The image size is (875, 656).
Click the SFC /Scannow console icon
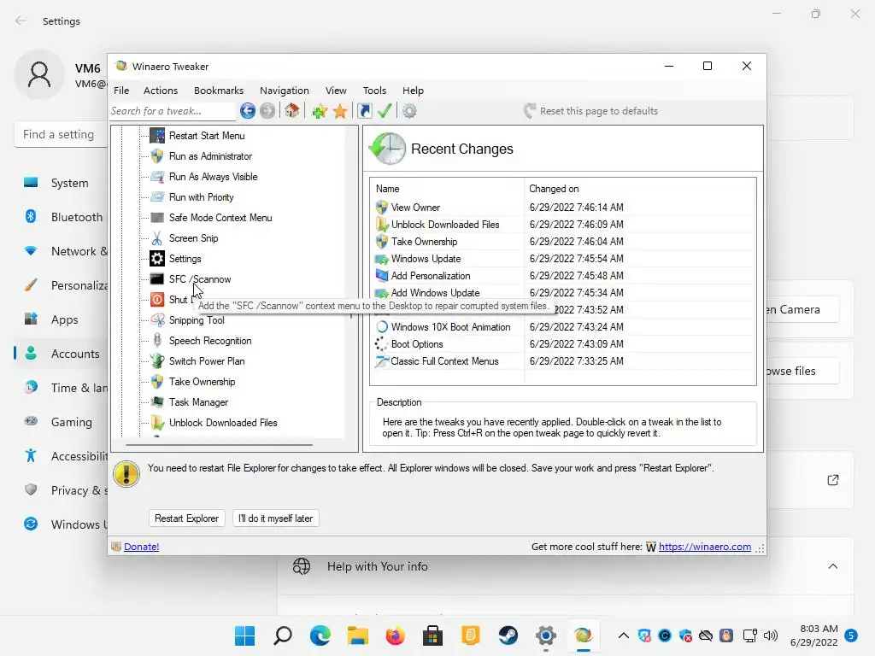point(157,279)
